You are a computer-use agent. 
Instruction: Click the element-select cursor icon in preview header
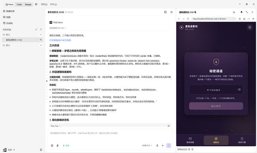234,12
